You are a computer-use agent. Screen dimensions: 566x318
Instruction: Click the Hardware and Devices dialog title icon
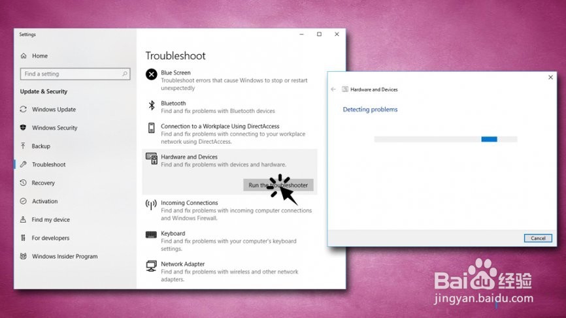[345, 89]
